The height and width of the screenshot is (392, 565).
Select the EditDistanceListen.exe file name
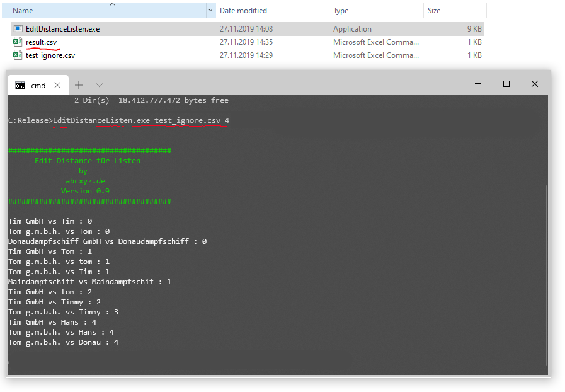(x=62, y=29)
